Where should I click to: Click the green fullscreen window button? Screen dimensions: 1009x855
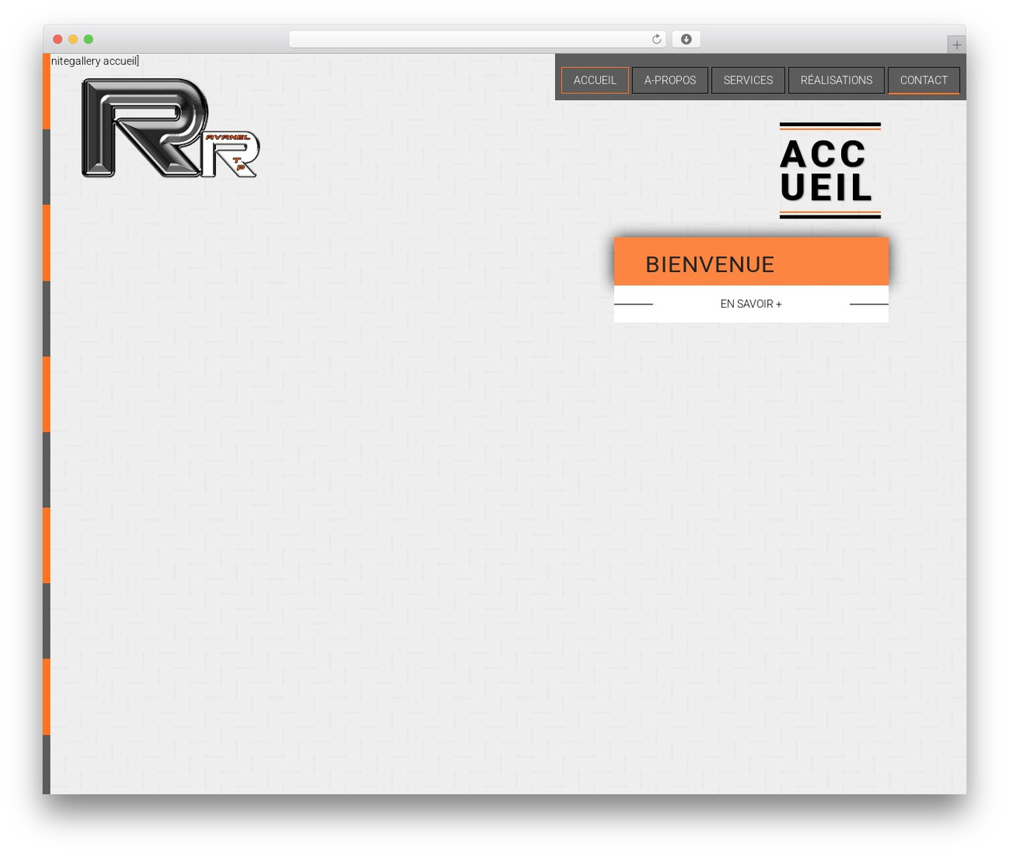tap(88, 39)
